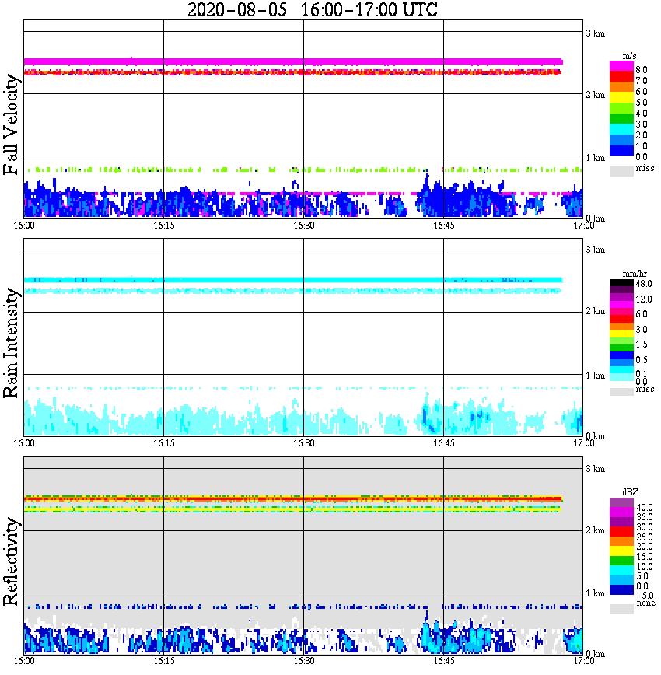Click the 3 km label beside the Reflectivity plot
The image size is (661, 675).
pos(595,469)
